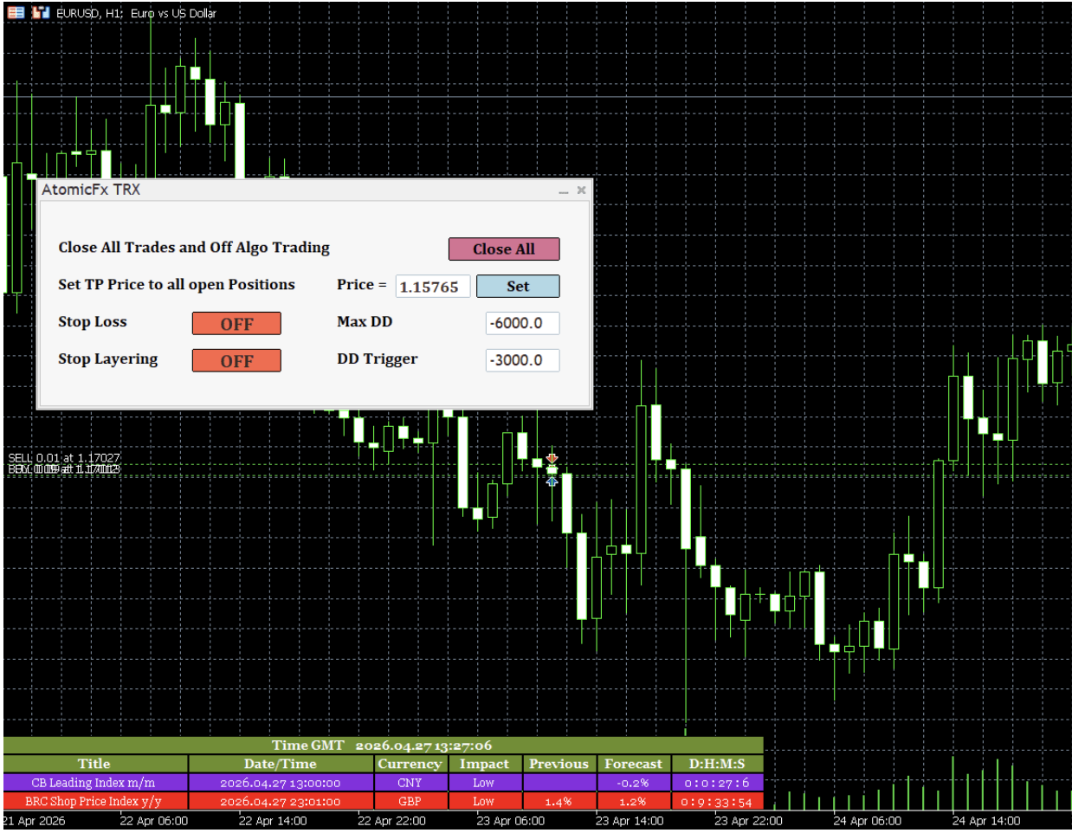Click the 24 Apr 14:00 time axis label
Screen dimensions: 1072x833
[986, 821]
